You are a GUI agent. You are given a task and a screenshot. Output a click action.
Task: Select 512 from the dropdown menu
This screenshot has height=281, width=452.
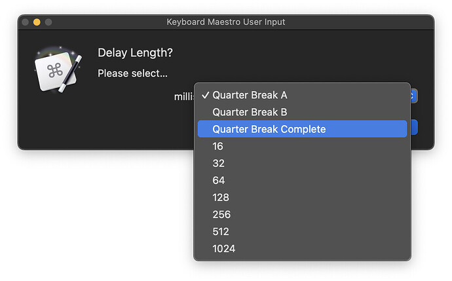tap(221, 231)
